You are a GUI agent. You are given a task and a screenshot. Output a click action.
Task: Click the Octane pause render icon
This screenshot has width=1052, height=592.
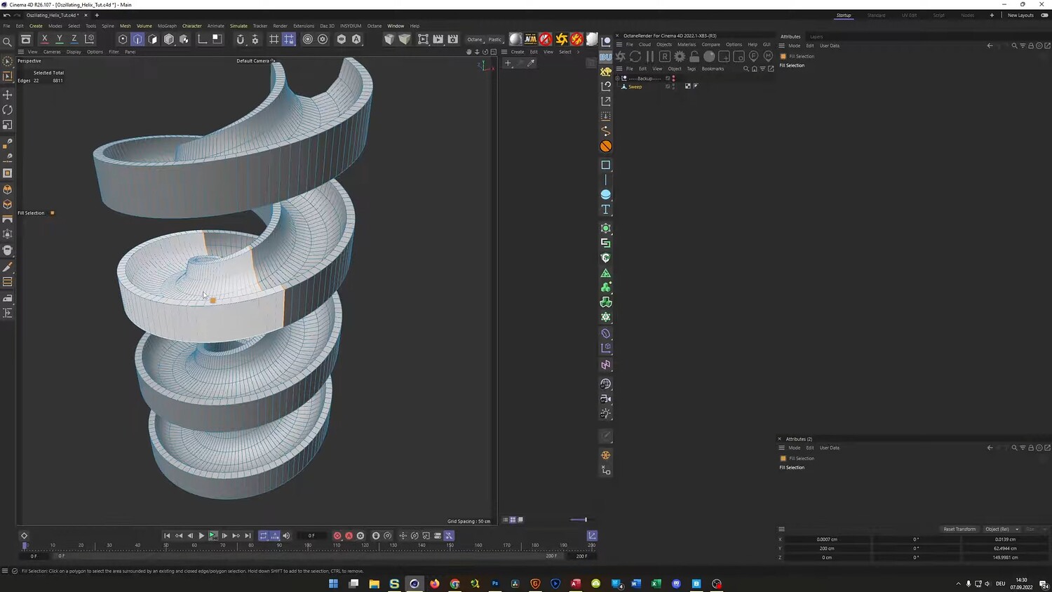[650, 56]
